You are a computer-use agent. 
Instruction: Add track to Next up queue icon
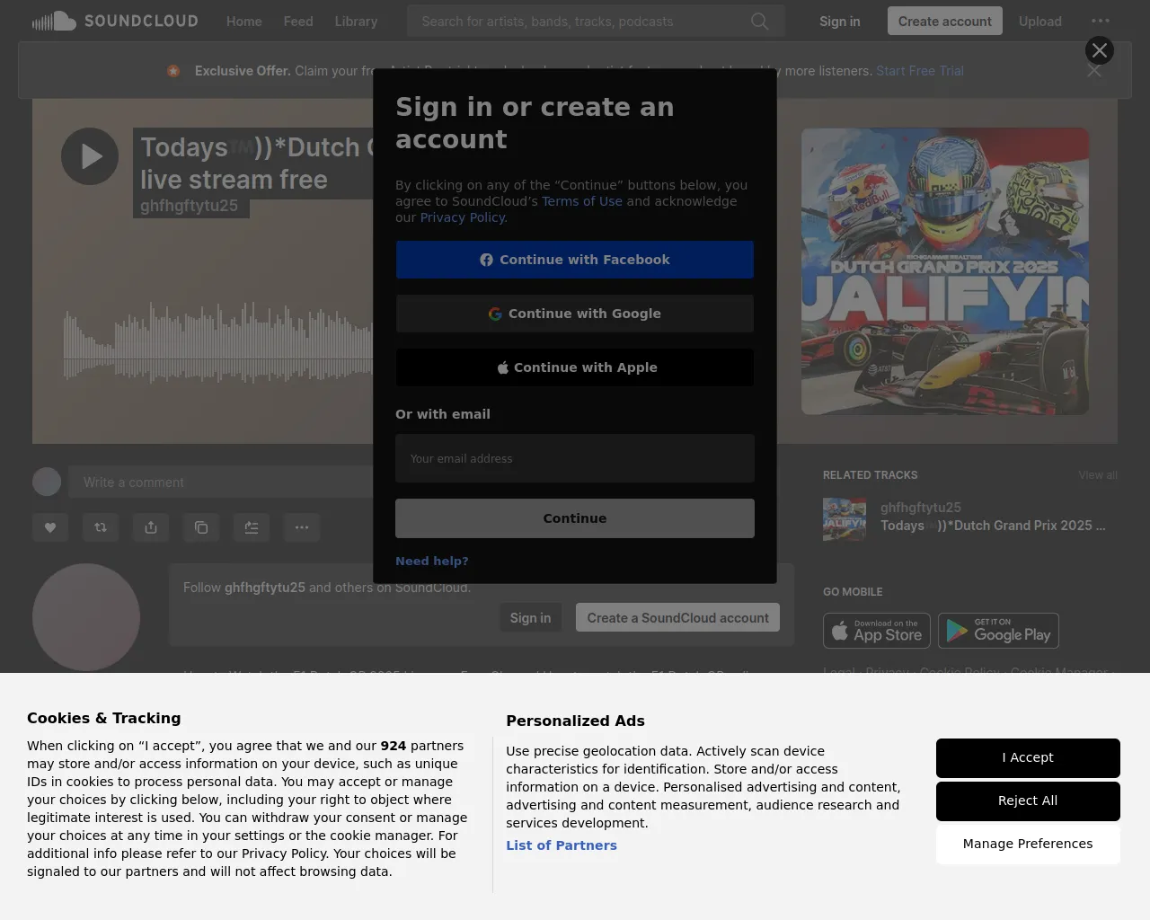pyautogui.click(x=252, y=527)
